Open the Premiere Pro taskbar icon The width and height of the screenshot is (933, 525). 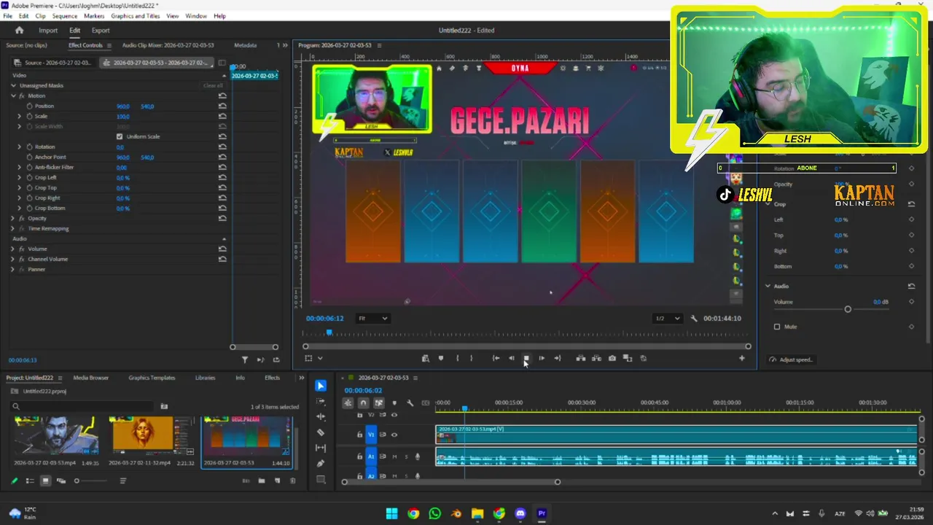[542, 513]
